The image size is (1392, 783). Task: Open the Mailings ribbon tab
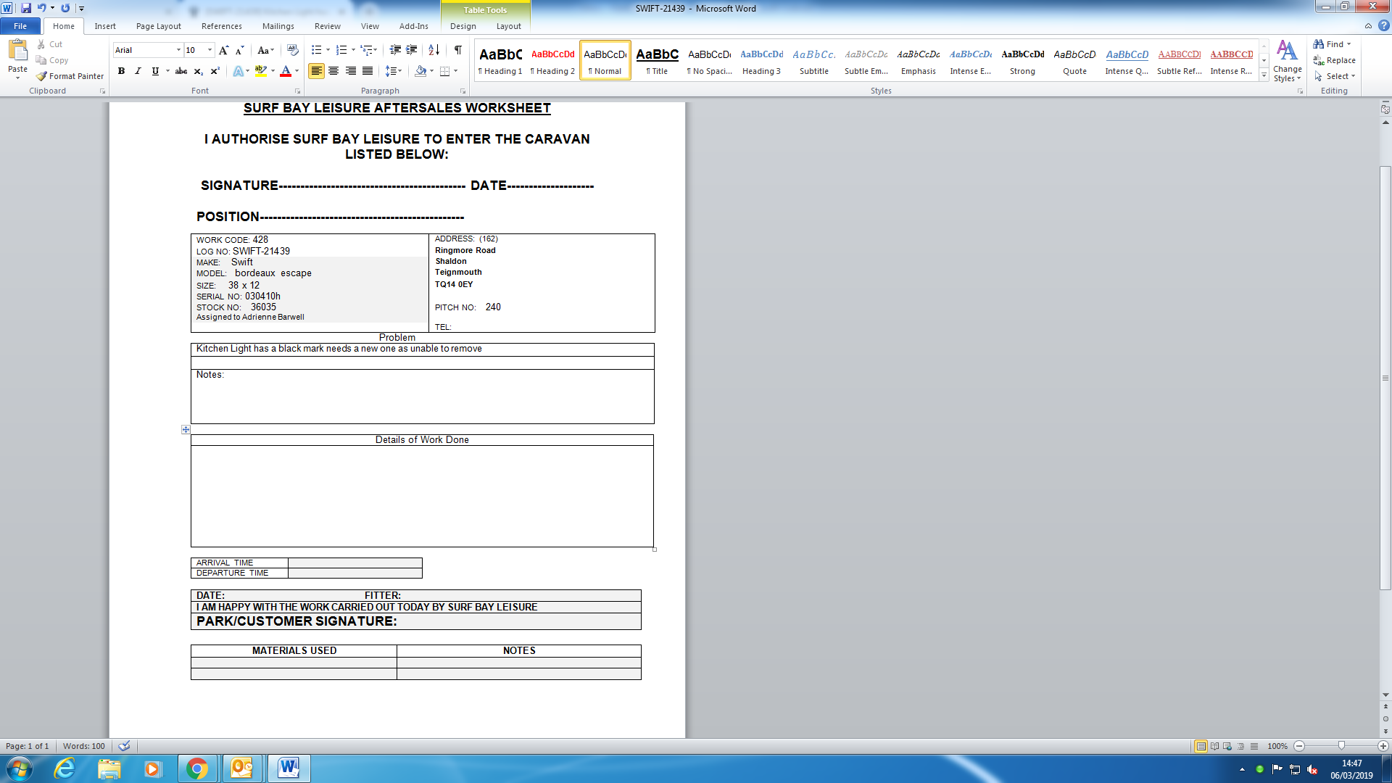point(278,26)
